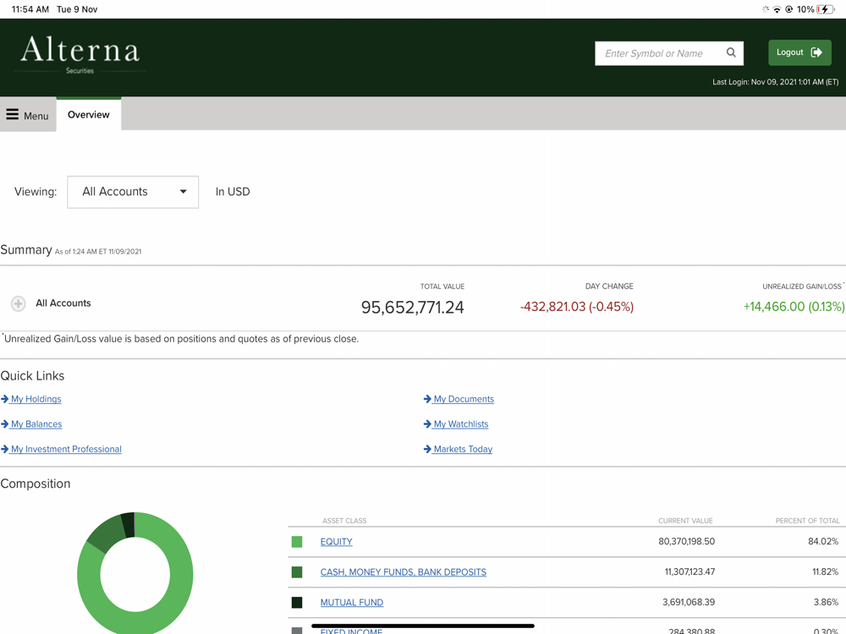The width and height of the screenshot is (846, 634).
Task: Click the Last Login timestamp text
Action: click(775, 82)
